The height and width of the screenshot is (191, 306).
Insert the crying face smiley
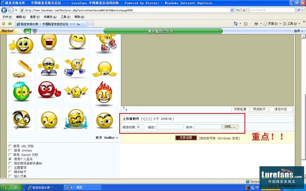76,119
